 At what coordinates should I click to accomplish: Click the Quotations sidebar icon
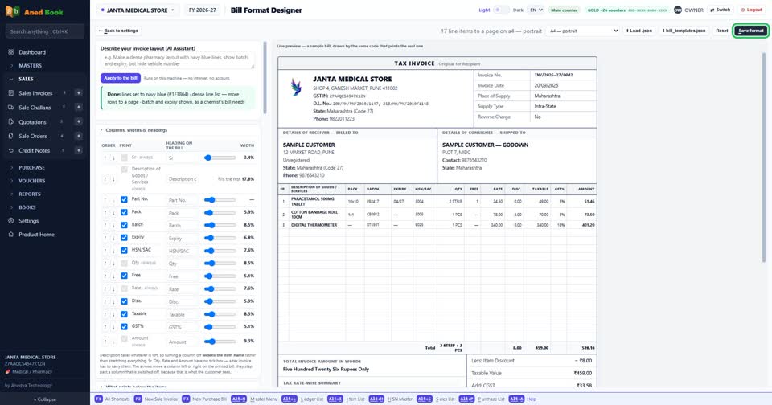10,121
